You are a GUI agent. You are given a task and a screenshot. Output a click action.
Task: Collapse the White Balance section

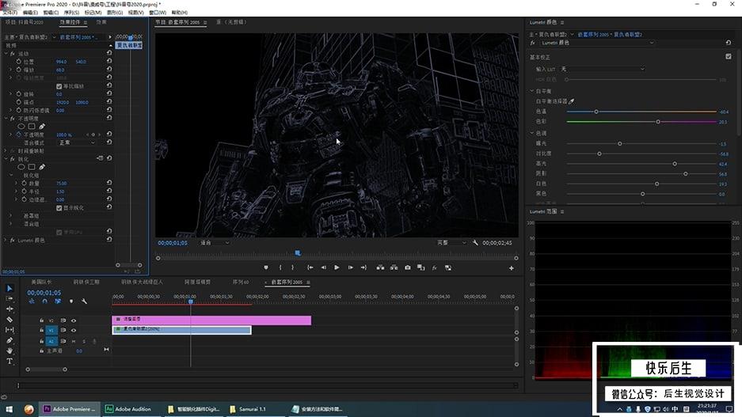pos(532,91)
